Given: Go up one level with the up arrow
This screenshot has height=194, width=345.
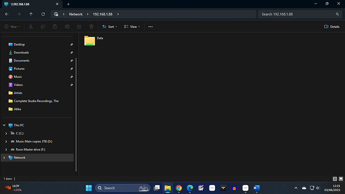Looking at the screenshot, I should (31, 14).
